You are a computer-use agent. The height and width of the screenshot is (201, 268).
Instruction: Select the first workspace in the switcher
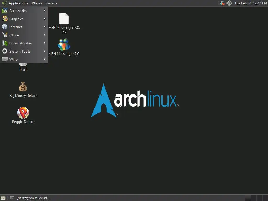248,198
